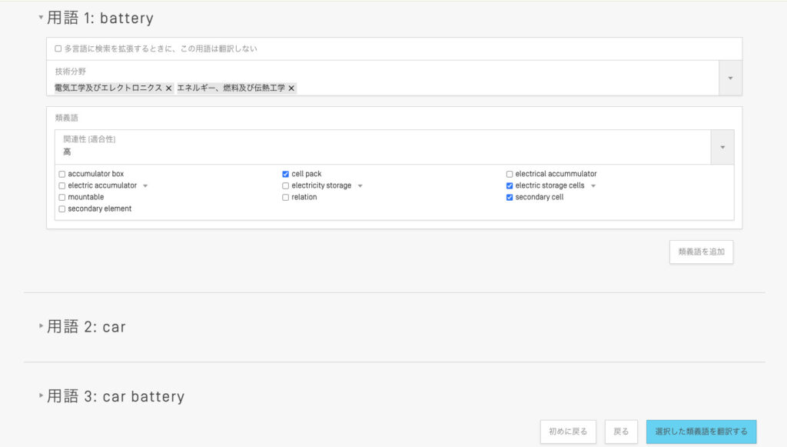The width and height of the screenshot is (787, 447).
Task: Click the 戻る button
Action: pyautogui.click(x=621, y=432)
